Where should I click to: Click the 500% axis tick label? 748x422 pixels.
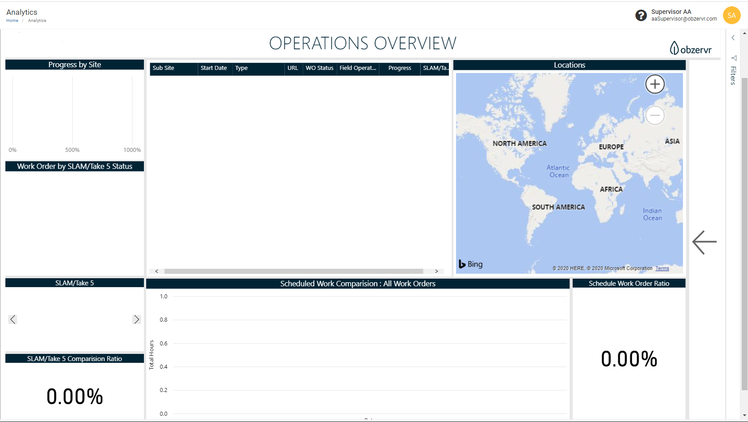coord(72,150)
